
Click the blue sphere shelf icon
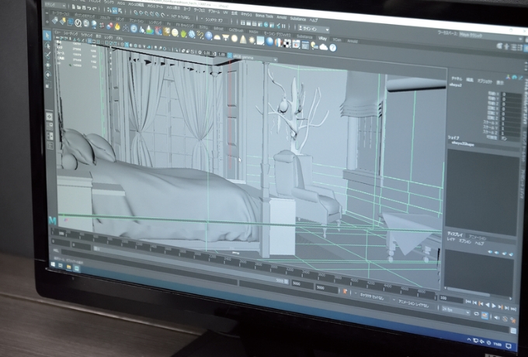(269, 42)
